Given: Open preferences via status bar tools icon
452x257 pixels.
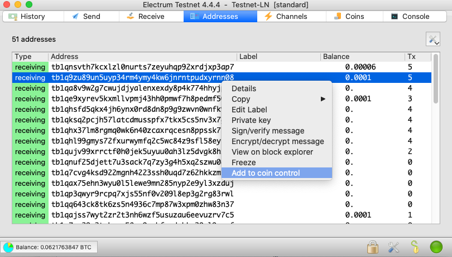Looking at the screenshot, I should 393,247.
